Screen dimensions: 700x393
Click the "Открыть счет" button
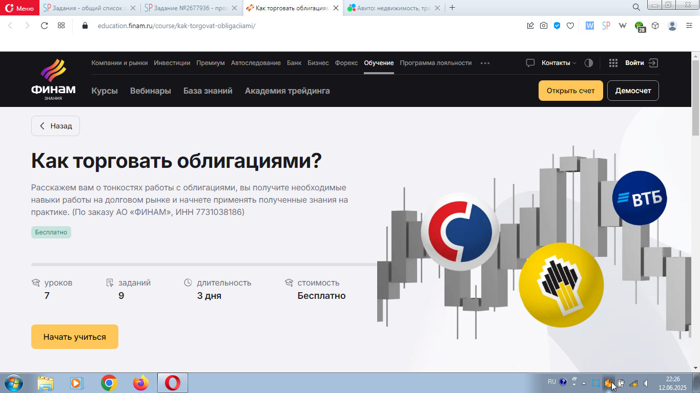(571, 91)
